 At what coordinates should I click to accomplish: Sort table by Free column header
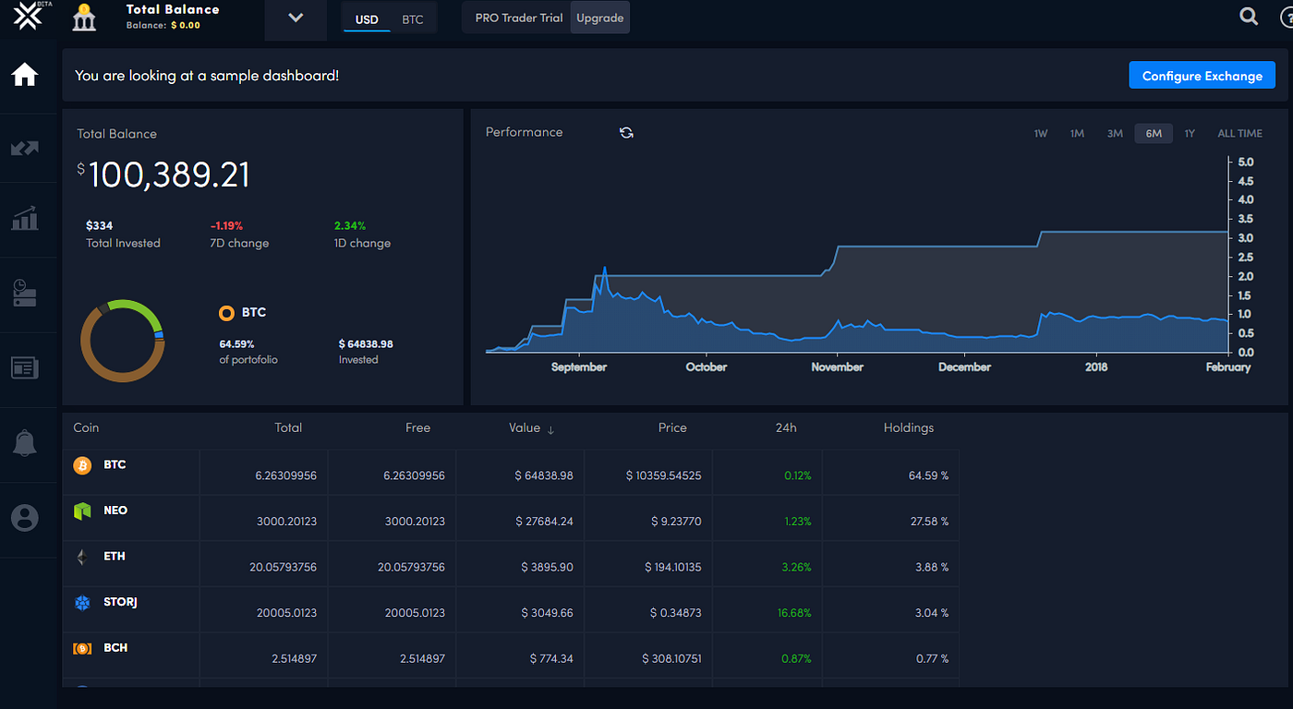coord(417,428)
